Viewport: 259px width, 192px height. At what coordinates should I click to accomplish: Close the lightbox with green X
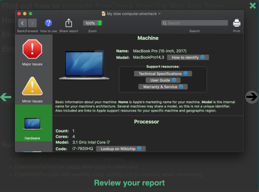252,6
